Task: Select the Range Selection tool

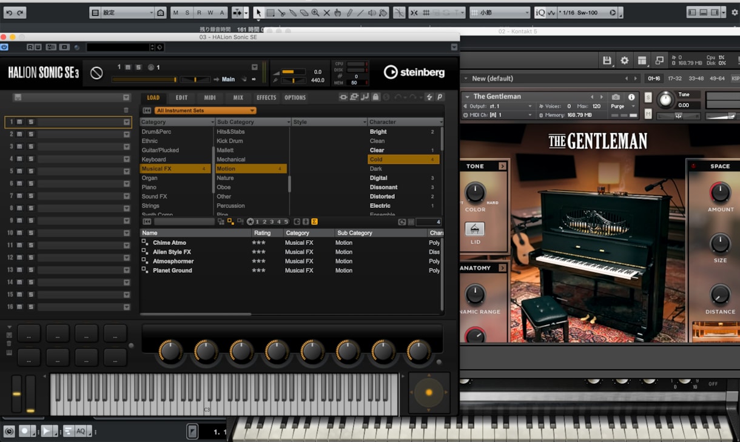Action: [x=271, y=13]
